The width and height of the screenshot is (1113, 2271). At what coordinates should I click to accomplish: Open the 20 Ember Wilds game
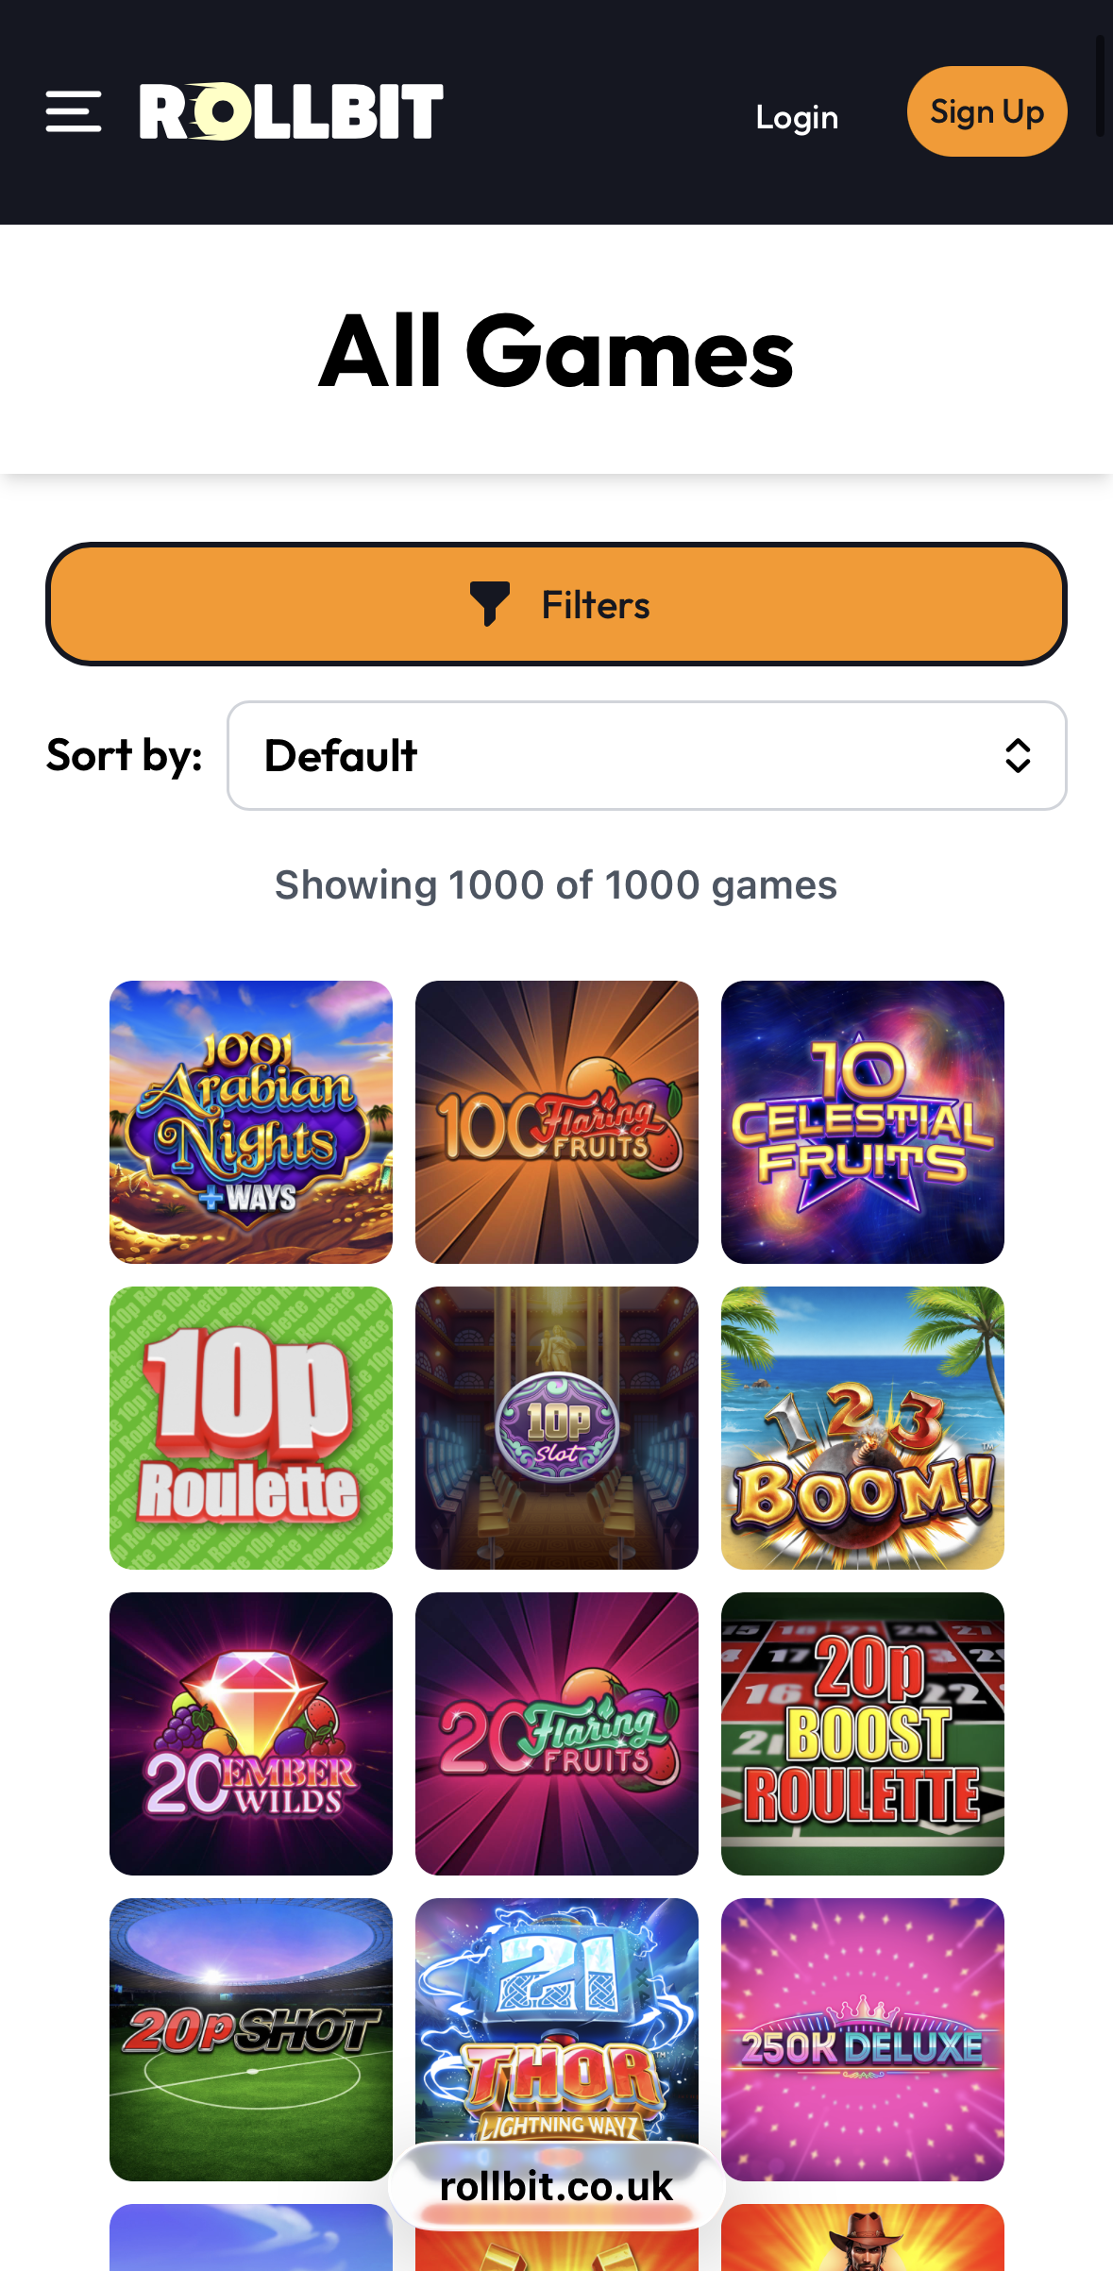click(251, 1734)
